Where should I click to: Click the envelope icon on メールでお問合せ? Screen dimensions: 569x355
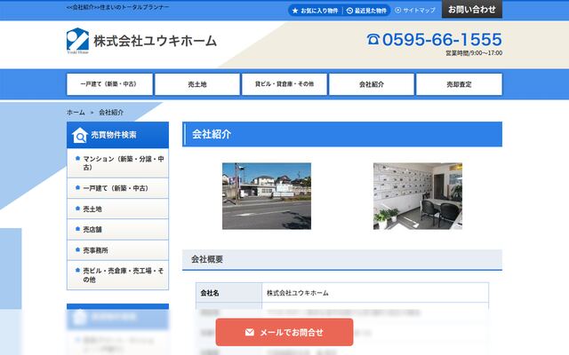(x=249, y=332)
